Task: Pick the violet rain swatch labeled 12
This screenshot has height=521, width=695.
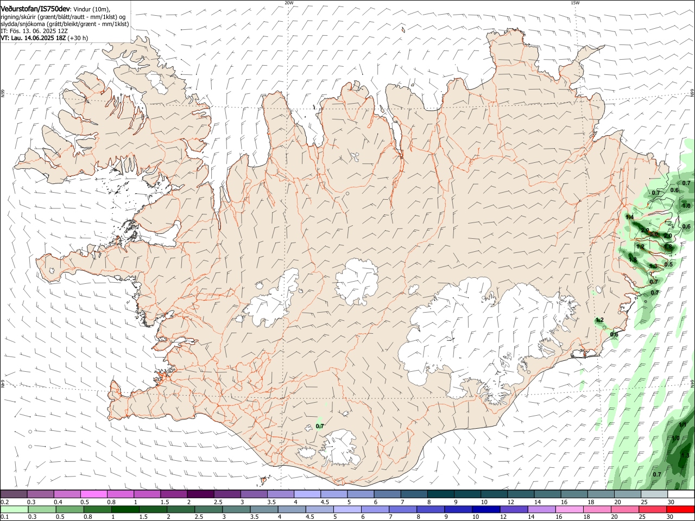Action: point(514,509)
